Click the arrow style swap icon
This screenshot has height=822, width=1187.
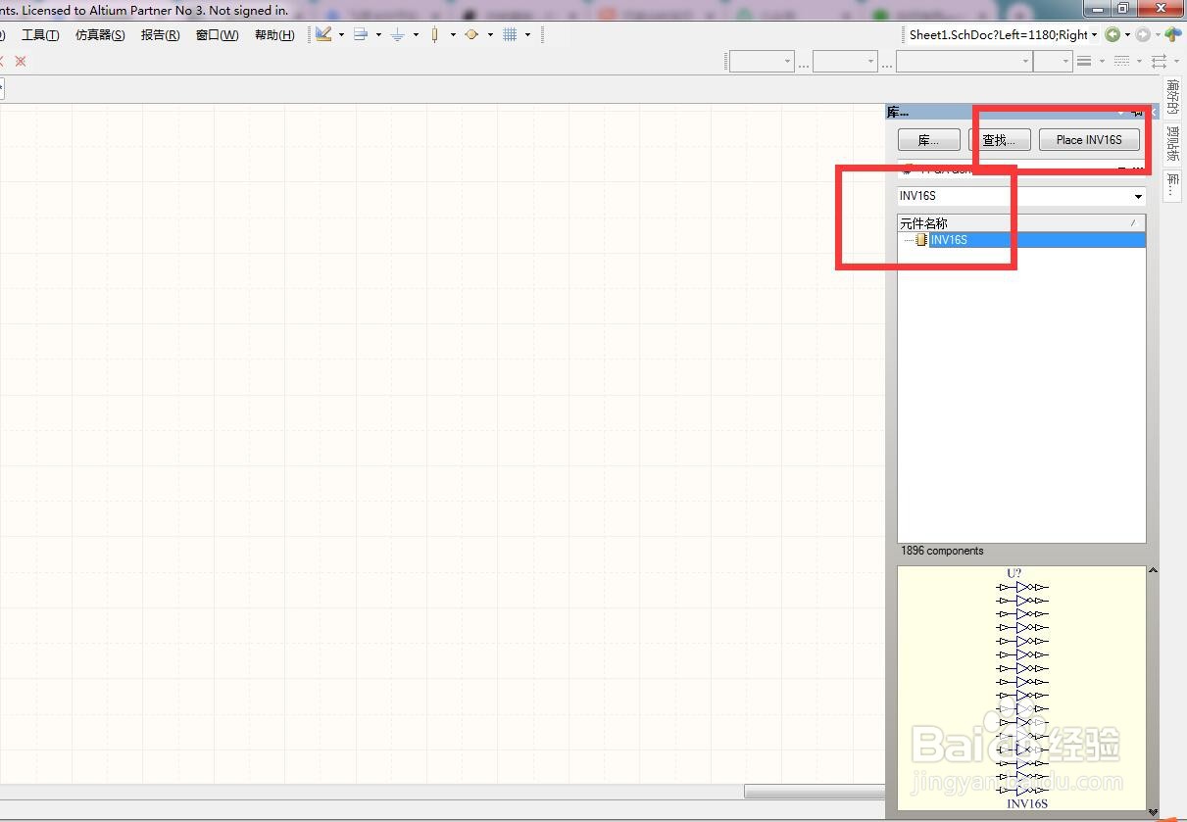[x=1160, y=61]
